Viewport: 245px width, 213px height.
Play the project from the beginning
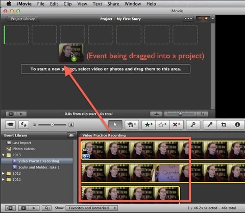tap(21, 114)
